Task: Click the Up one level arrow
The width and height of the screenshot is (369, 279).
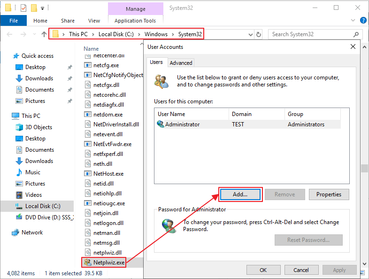Action: coord(44,34)
